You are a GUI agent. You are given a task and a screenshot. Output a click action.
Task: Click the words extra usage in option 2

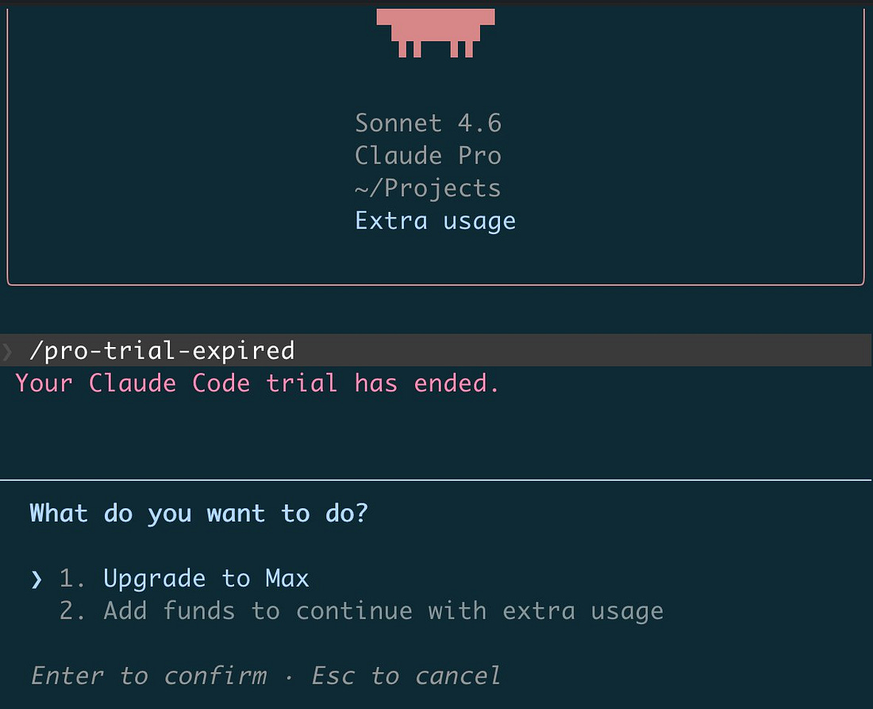[583, 611]
